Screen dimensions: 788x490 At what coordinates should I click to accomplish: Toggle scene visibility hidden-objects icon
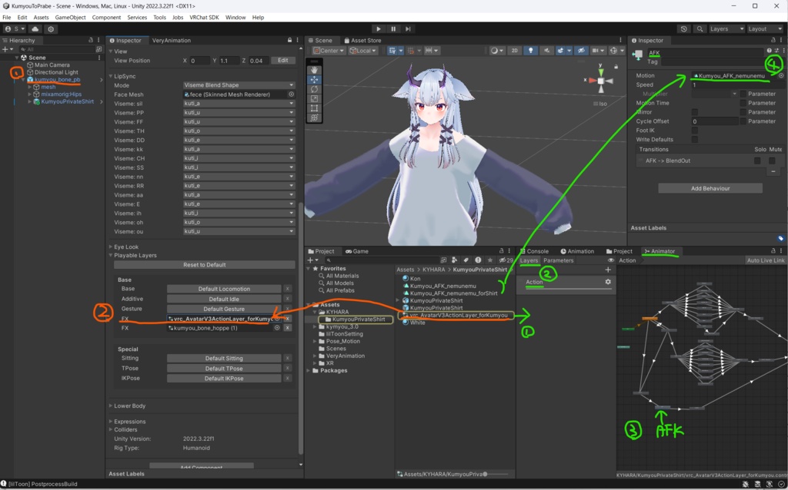pos(580,51)
